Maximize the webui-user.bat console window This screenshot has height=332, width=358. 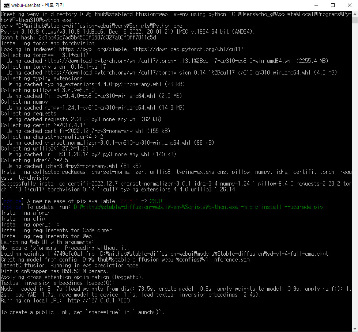pos(333,5)
